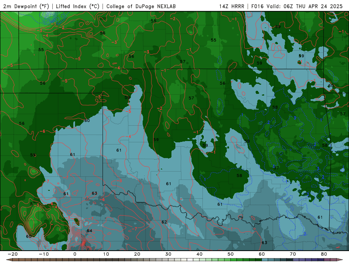Click the "Lifted Index (°C)" title text

coord(78,7)
